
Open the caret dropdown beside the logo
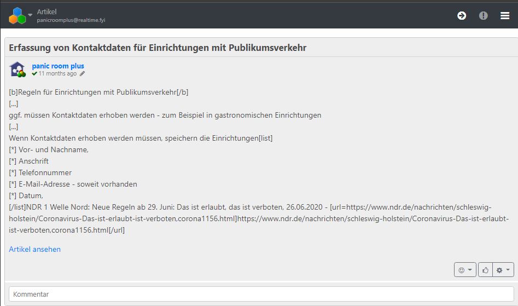pos(31,15)
